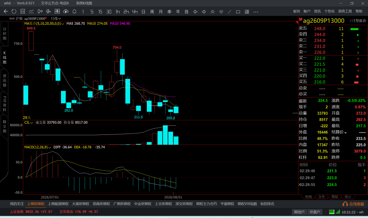Switch to 分时图 side tab

click(4, 33)
